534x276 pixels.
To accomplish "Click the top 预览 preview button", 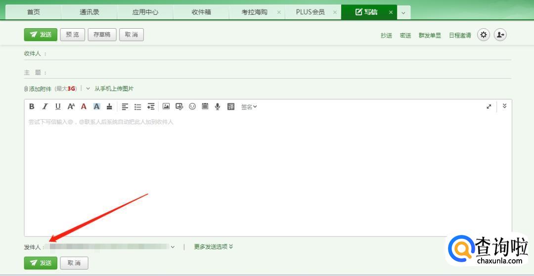I will coord(73,35).
